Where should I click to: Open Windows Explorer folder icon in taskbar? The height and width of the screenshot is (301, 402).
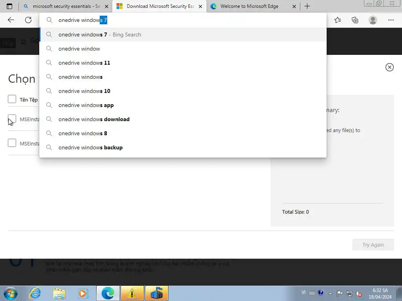[59, 293]
